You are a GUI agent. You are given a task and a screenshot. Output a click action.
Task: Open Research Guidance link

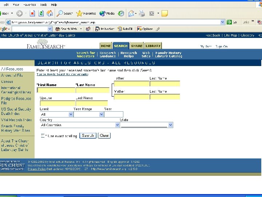(x=108, y=54)
